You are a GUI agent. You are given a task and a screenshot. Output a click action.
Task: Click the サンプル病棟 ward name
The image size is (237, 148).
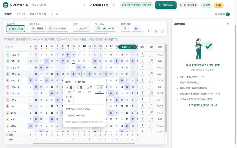39,5
